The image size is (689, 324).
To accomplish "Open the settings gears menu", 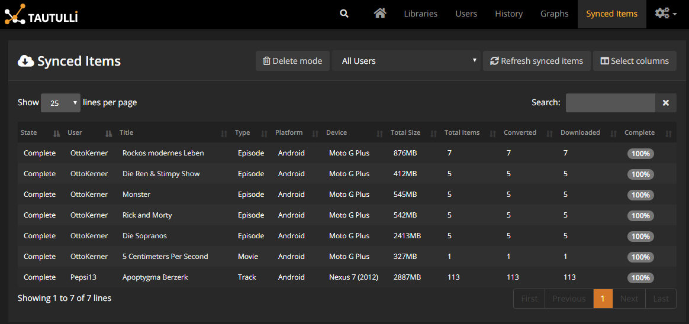I will (x=666, y=13).
